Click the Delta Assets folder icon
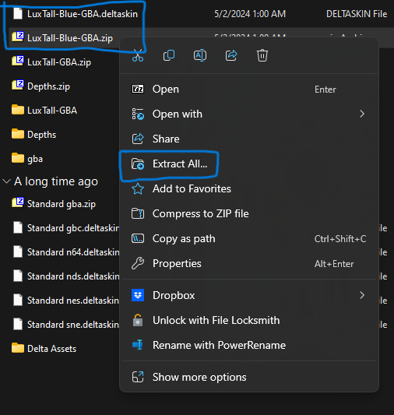Image resolution: width=394 pixels, height=415 pixels. click(x=18, y=348)
